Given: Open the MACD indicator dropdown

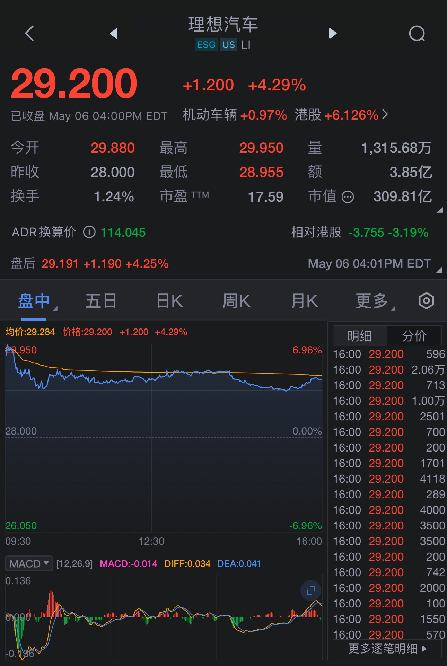Looking at the screenshot, I should click(29, 563).
